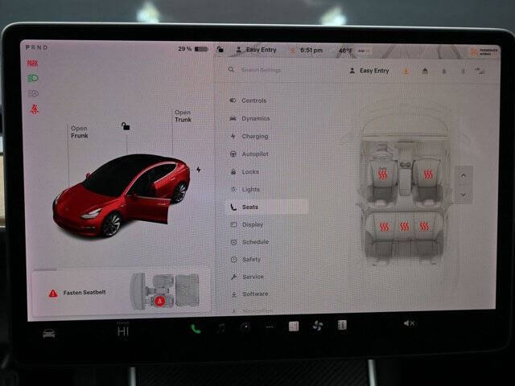This screenshot has width=515, height=386.
Task: Tap the notifications bell icon
Action: click(444, 72)
